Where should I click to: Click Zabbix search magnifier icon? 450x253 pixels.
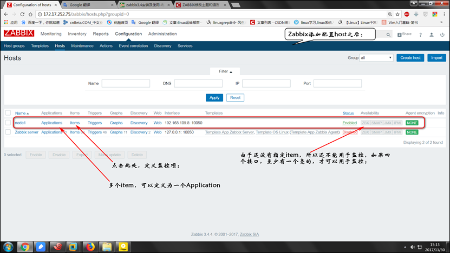point(388,35)
